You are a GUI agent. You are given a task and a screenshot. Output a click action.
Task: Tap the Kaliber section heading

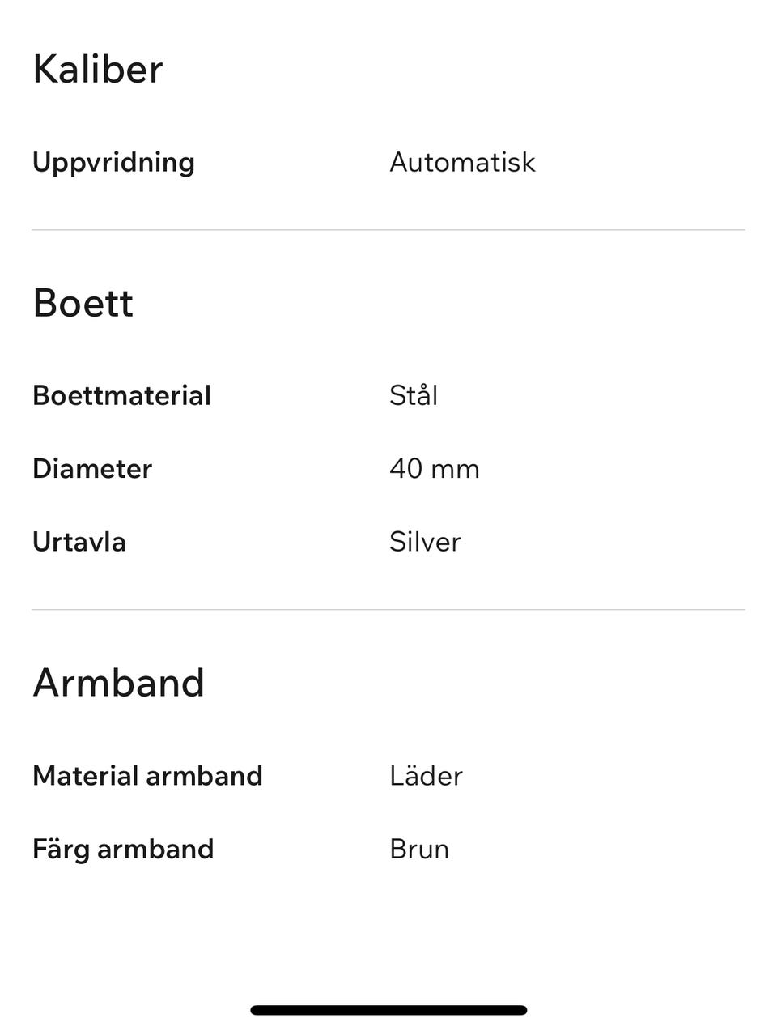point(98,69)
